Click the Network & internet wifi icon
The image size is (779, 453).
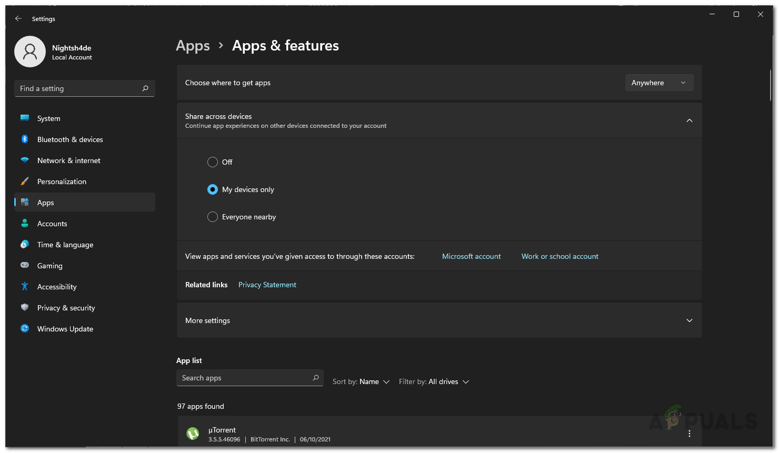pyautogui.click(x=25, y=160)
